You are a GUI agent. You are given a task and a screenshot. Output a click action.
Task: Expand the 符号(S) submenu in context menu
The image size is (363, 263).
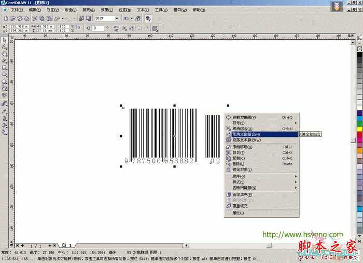coord(261,123)
